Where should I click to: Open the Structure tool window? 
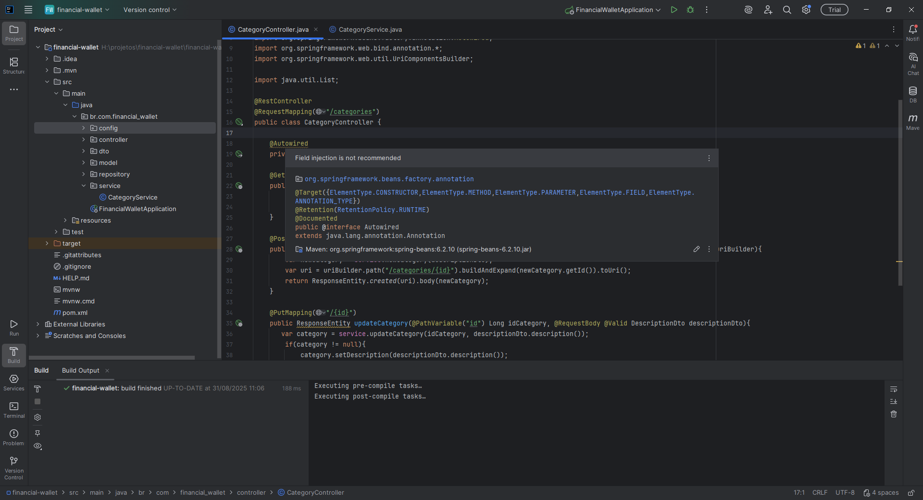coord(14,66)
